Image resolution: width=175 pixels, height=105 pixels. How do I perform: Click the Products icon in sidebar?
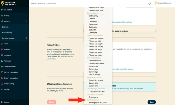point(2,49)
